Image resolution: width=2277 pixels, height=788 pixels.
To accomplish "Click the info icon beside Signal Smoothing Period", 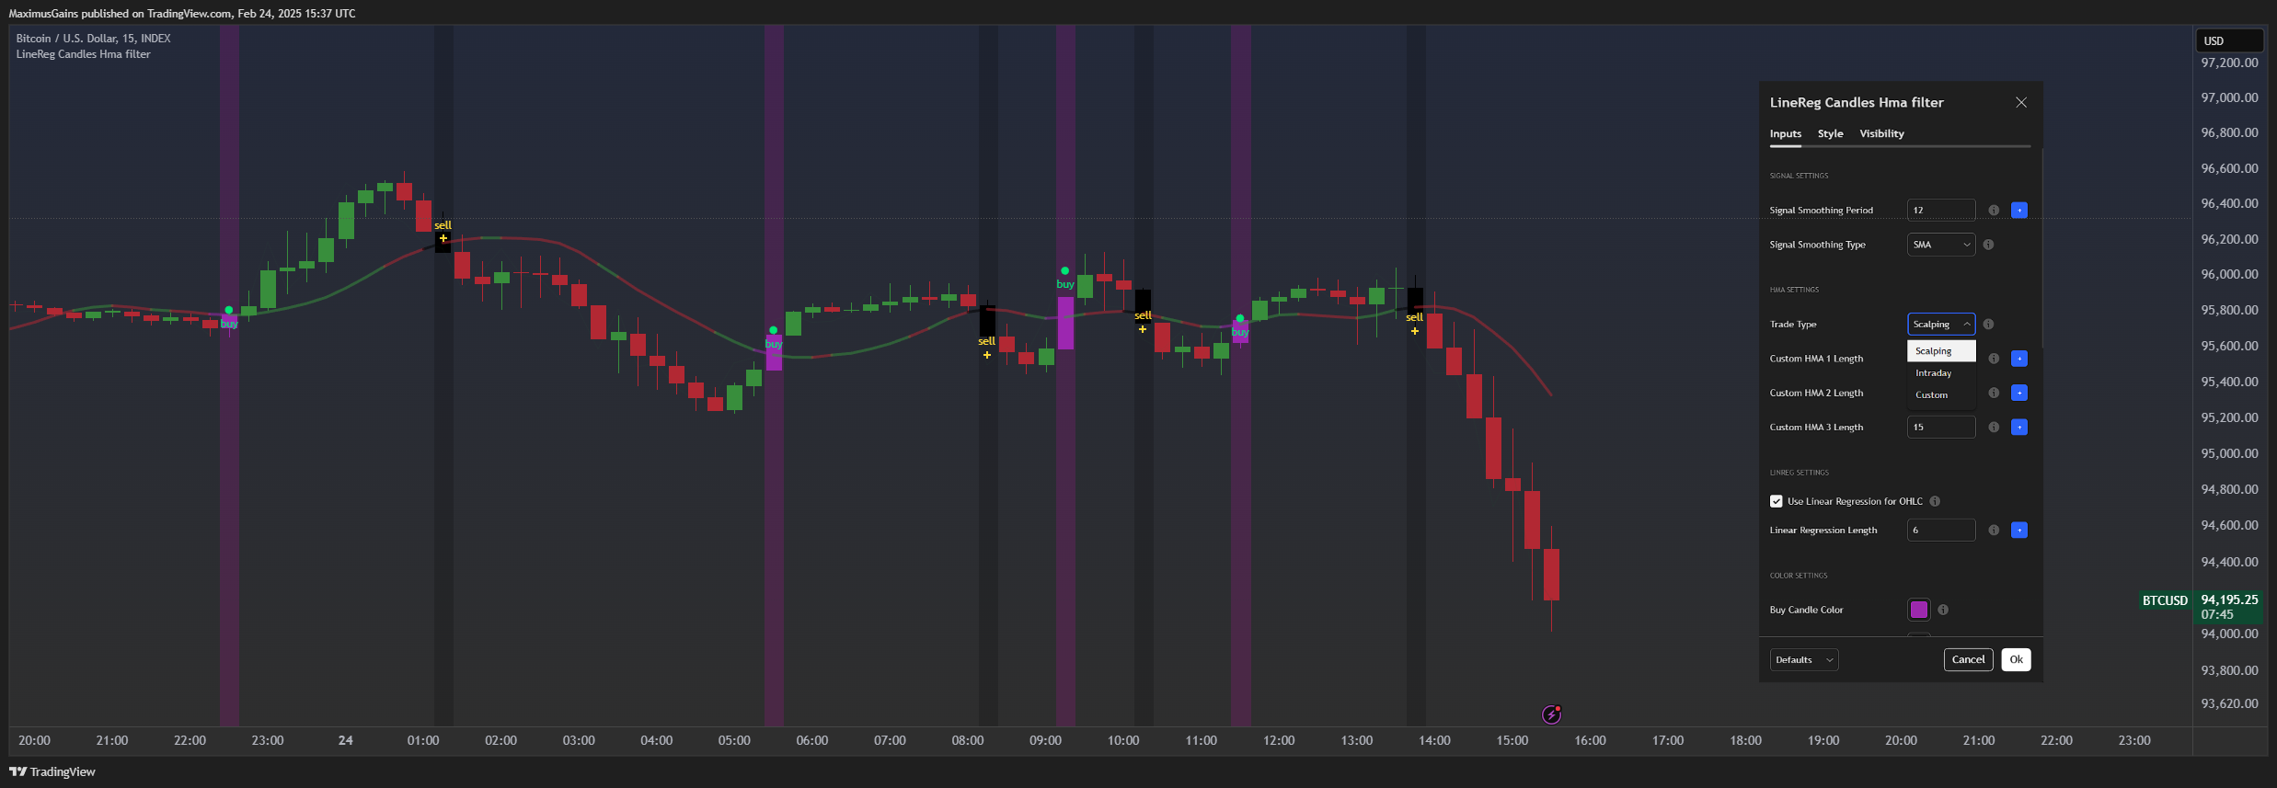I will [1994, 211].
